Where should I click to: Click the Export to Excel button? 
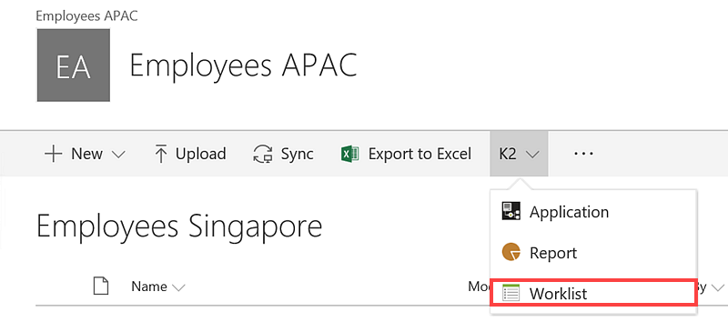[x=406, y=154]
